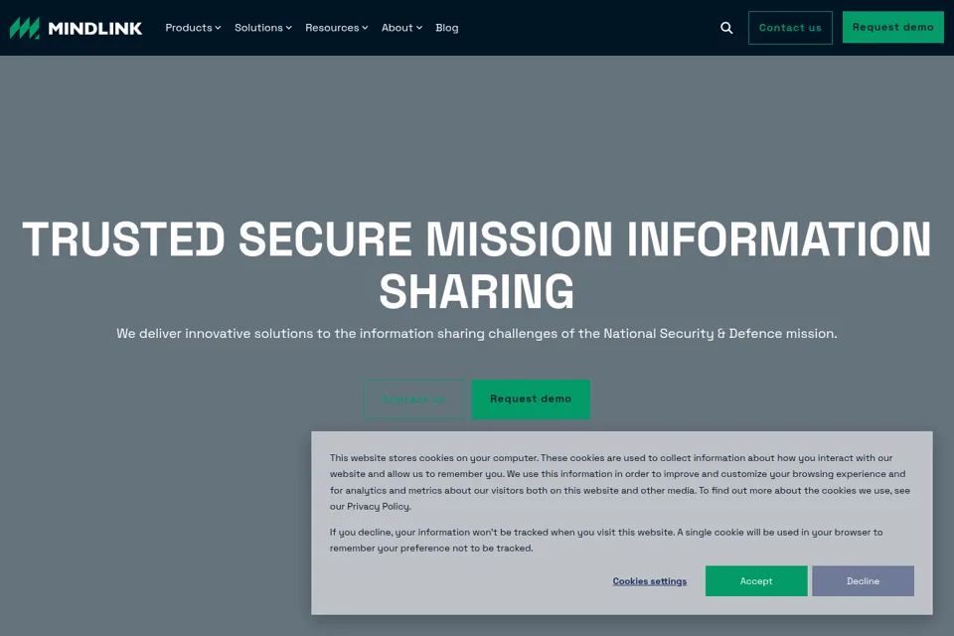Expand the Resources menu

(x=337, y=28)
